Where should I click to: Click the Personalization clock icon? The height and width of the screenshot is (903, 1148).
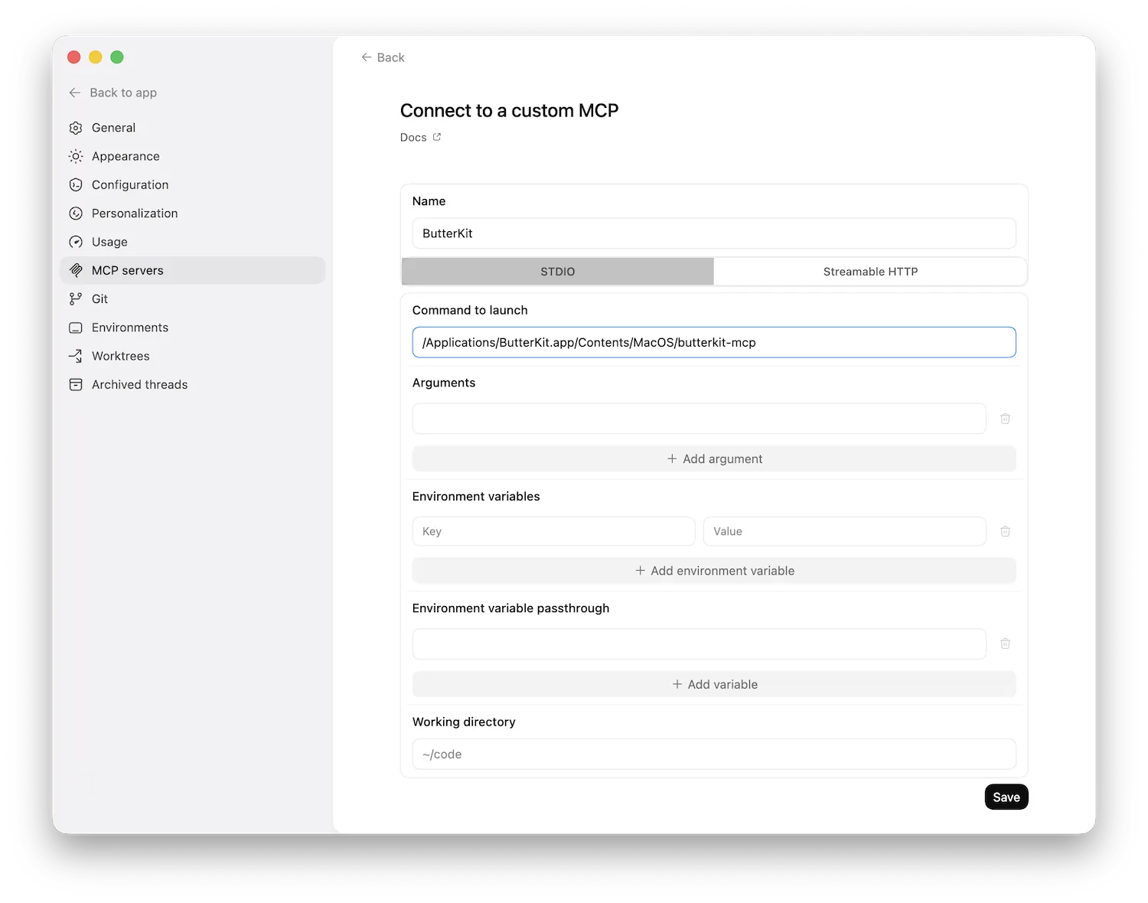pyautogui.click(x=75, y=213)
